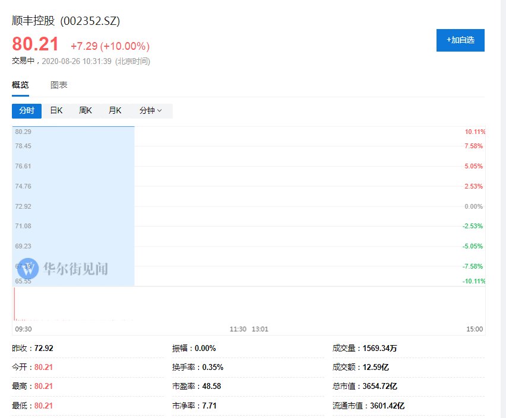
Task: Click the 成交额 value 12.59亿
Action: click(376, 368)
